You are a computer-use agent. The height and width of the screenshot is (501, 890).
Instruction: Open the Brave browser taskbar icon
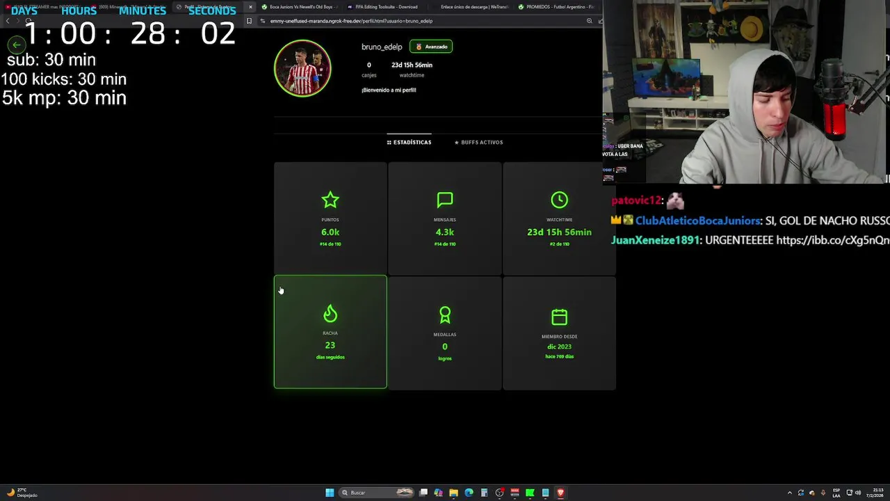[x=560, y=493]
